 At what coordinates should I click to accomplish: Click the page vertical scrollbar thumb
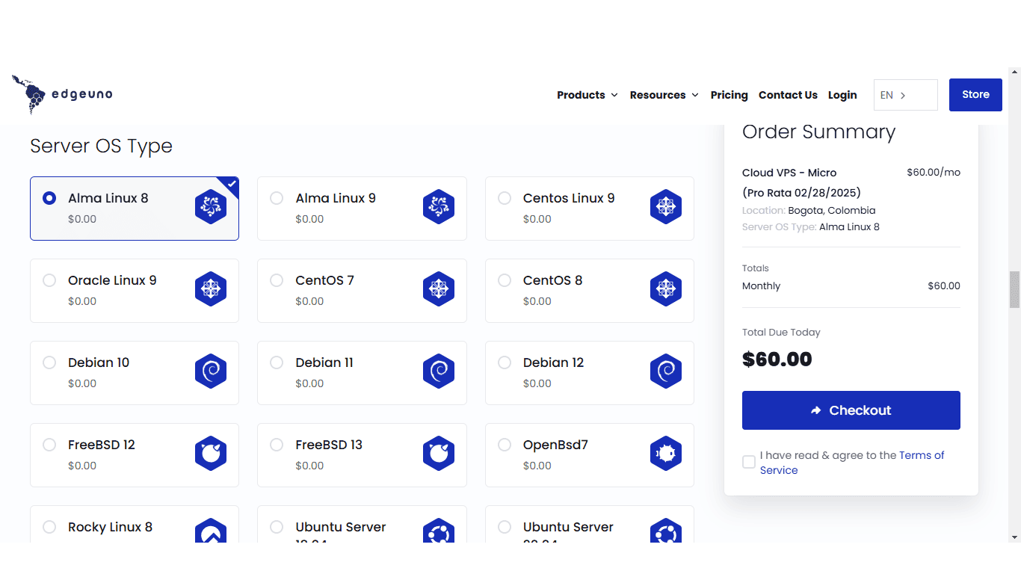1014,289
